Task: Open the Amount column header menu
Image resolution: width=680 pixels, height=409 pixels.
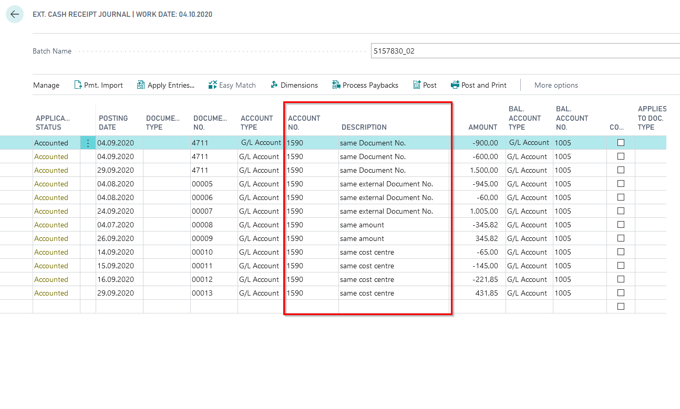Action: (x=482, y=127)
